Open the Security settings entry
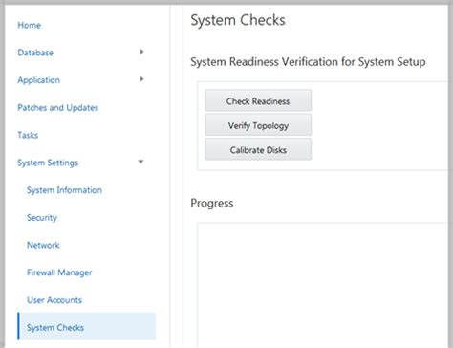The image size is (453, 348). (x=42, y=218)
